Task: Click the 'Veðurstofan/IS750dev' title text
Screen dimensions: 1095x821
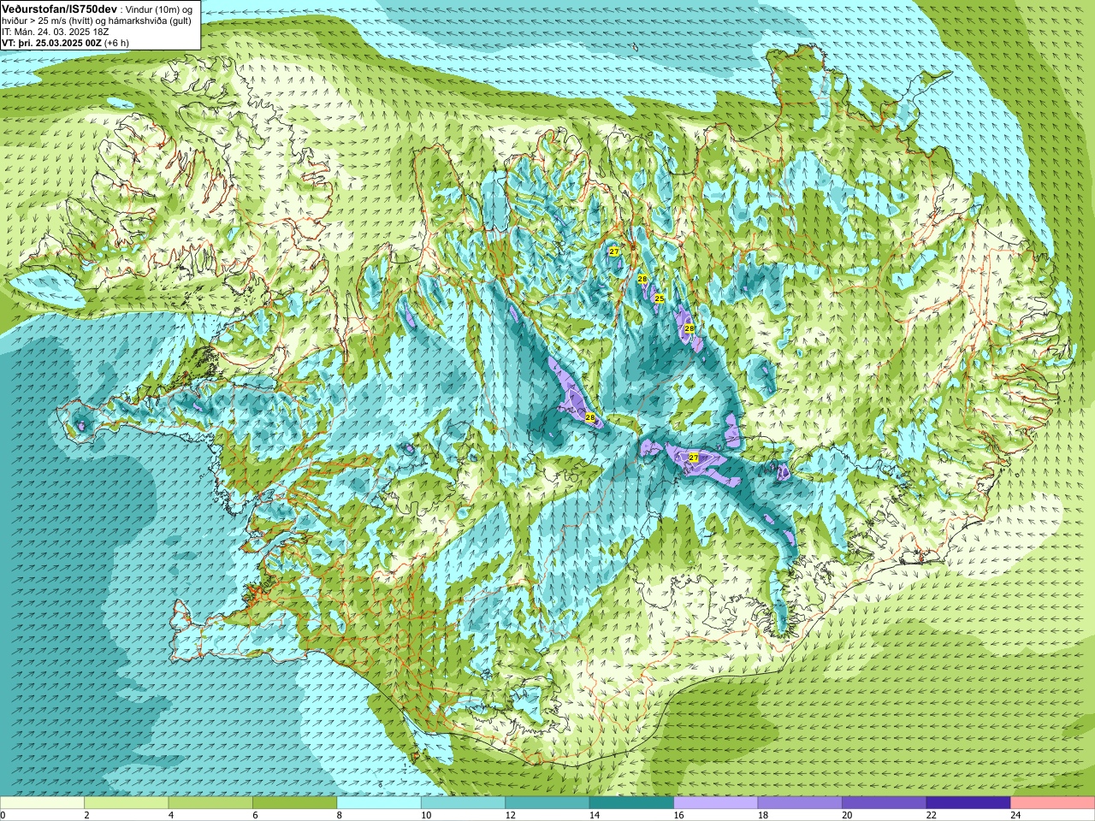Action: [x=59, y=8]
